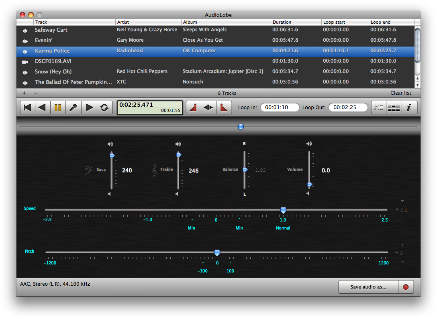Image resolution: width=437 pixels, height=319 pixels.
Task: Set the loop-in marker with the red ramp-up icon
Action: pos(193,108)
